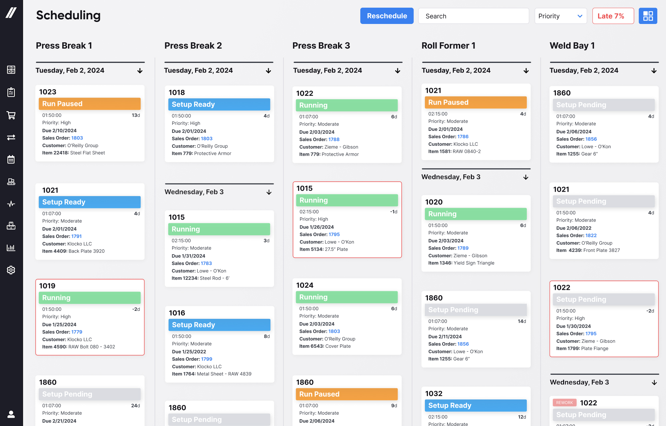Click the Reschedule button
666x426 pixels.
(x=387, y=16)
